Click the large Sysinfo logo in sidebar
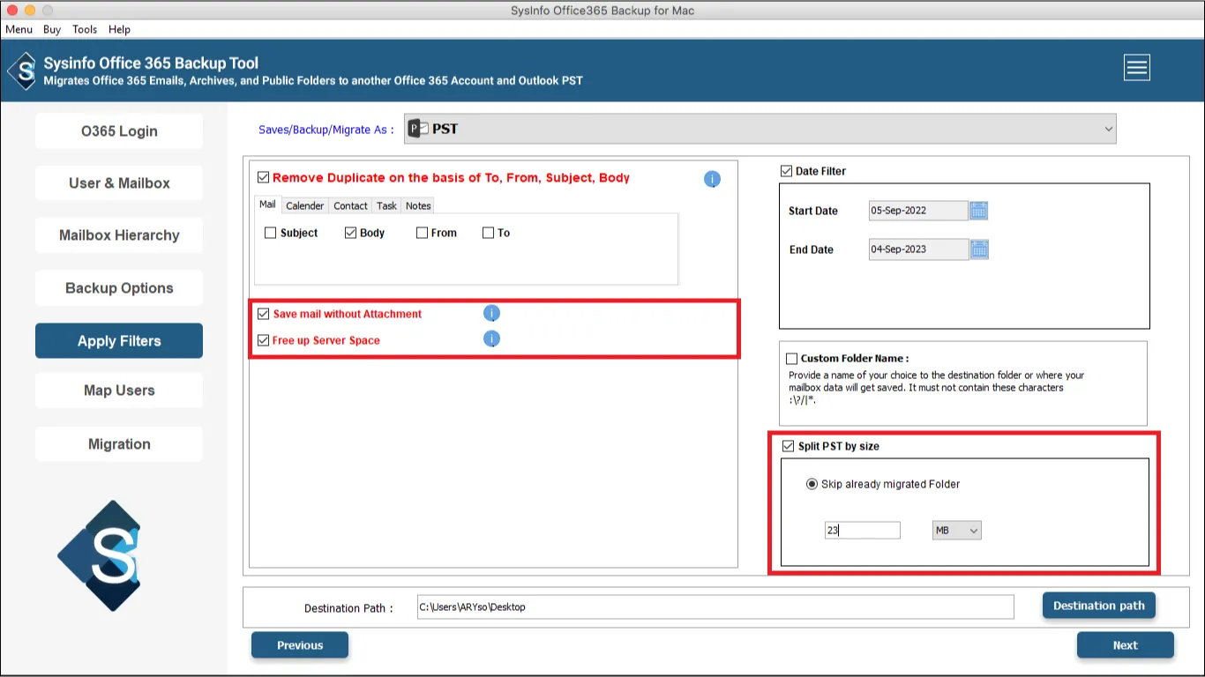The height and width of the screenshot is (677, 1205). [x=99, y=555]
